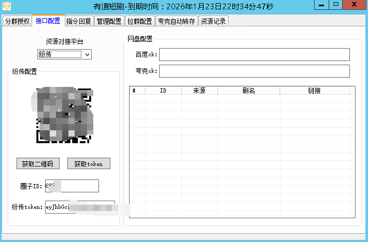This screenshot has width=368, height=242.
Task: Click the 获取二维码 button
Action: click(x=38, y=163)
